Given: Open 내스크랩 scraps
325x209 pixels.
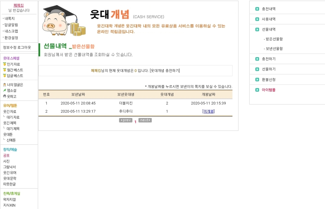Looking at the screenshot, I should click(x=11, y=31).
